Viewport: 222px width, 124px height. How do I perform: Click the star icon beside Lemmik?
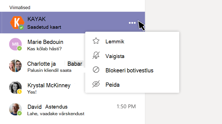pos(96,41)
